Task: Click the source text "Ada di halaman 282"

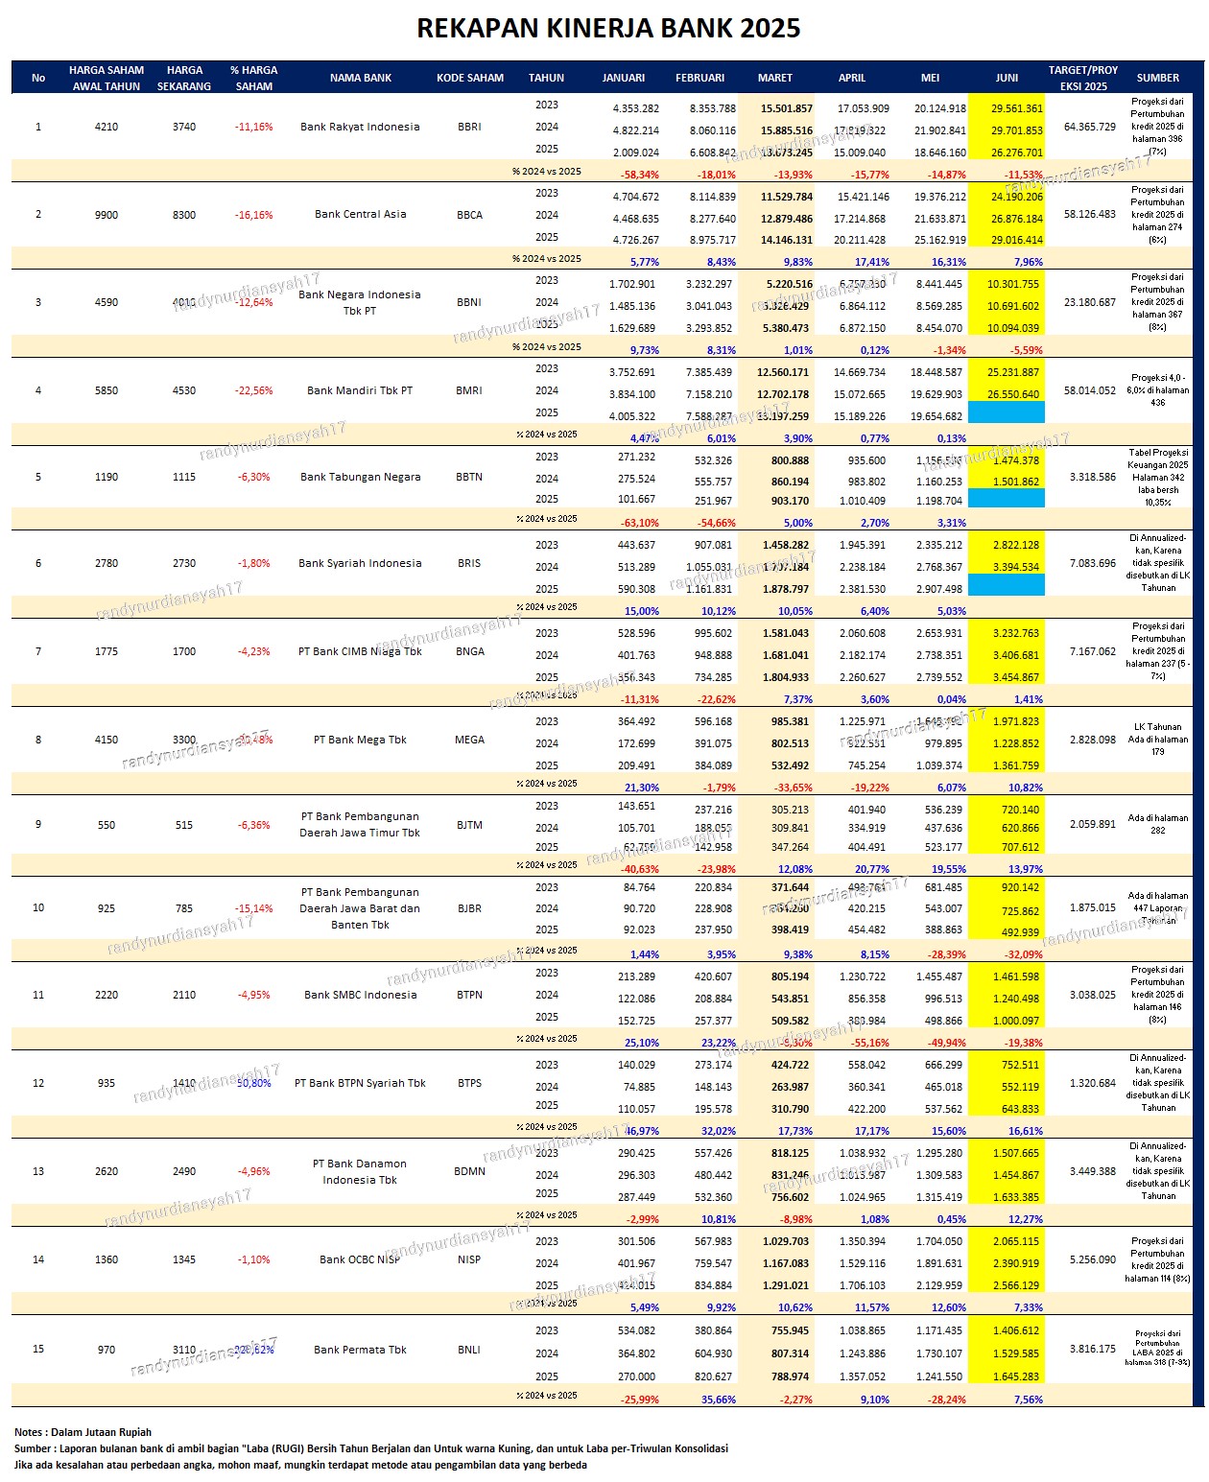Action: tap(1158, 824)
